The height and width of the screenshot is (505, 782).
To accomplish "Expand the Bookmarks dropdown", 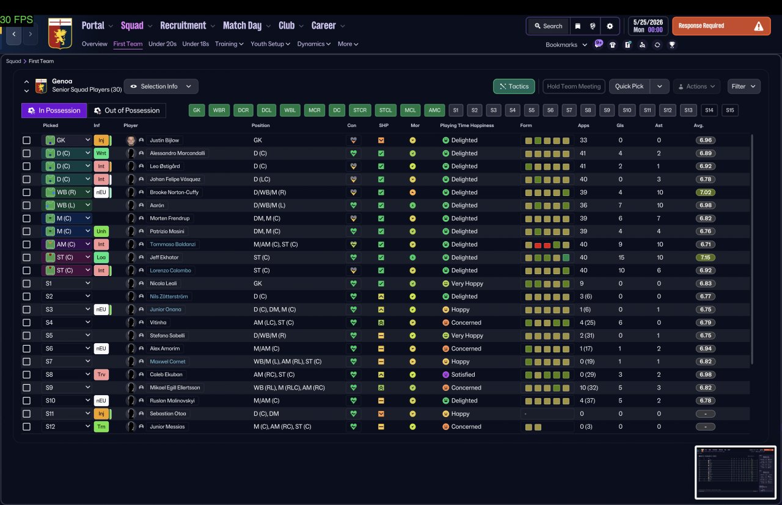I will [x=566, y=45].
